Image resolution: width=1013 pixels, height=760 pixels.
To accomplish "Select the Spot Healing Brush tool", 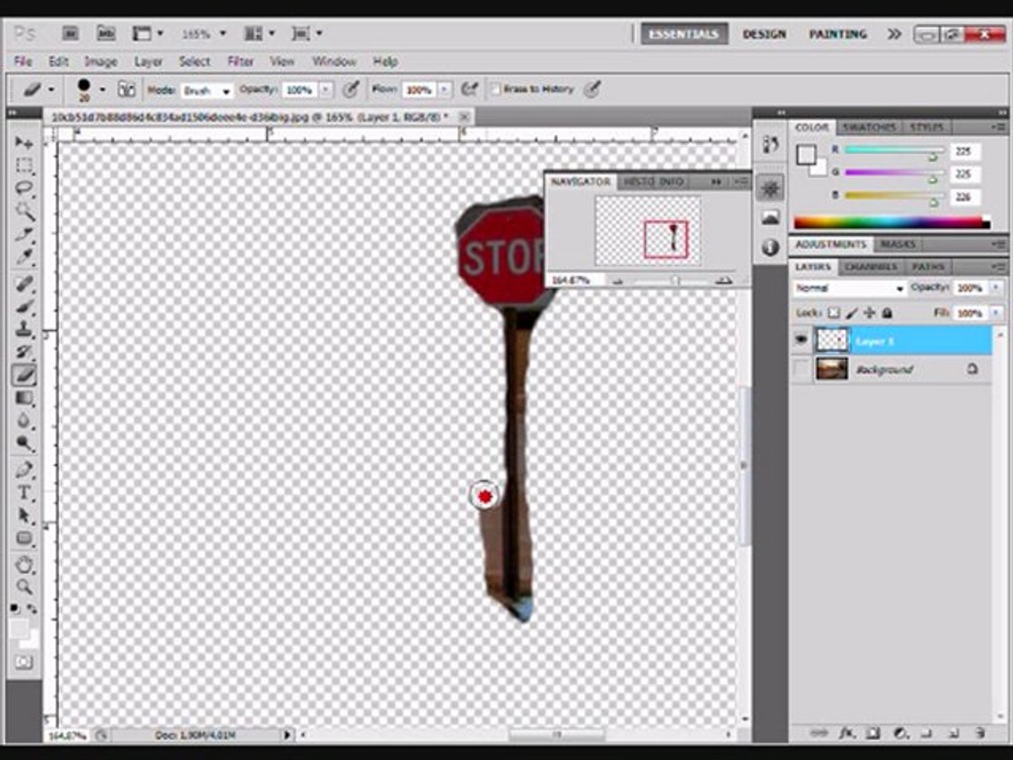I will point(24,284).
